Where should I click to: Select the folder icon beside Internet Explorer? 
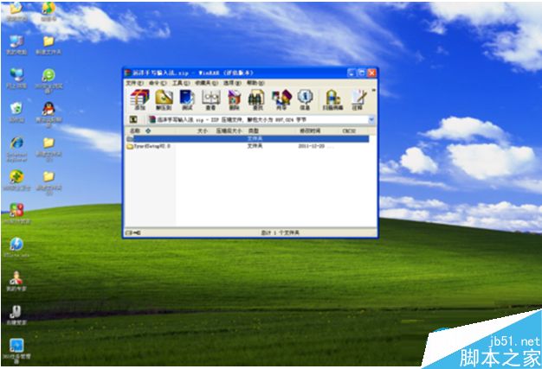click(48, 150)
